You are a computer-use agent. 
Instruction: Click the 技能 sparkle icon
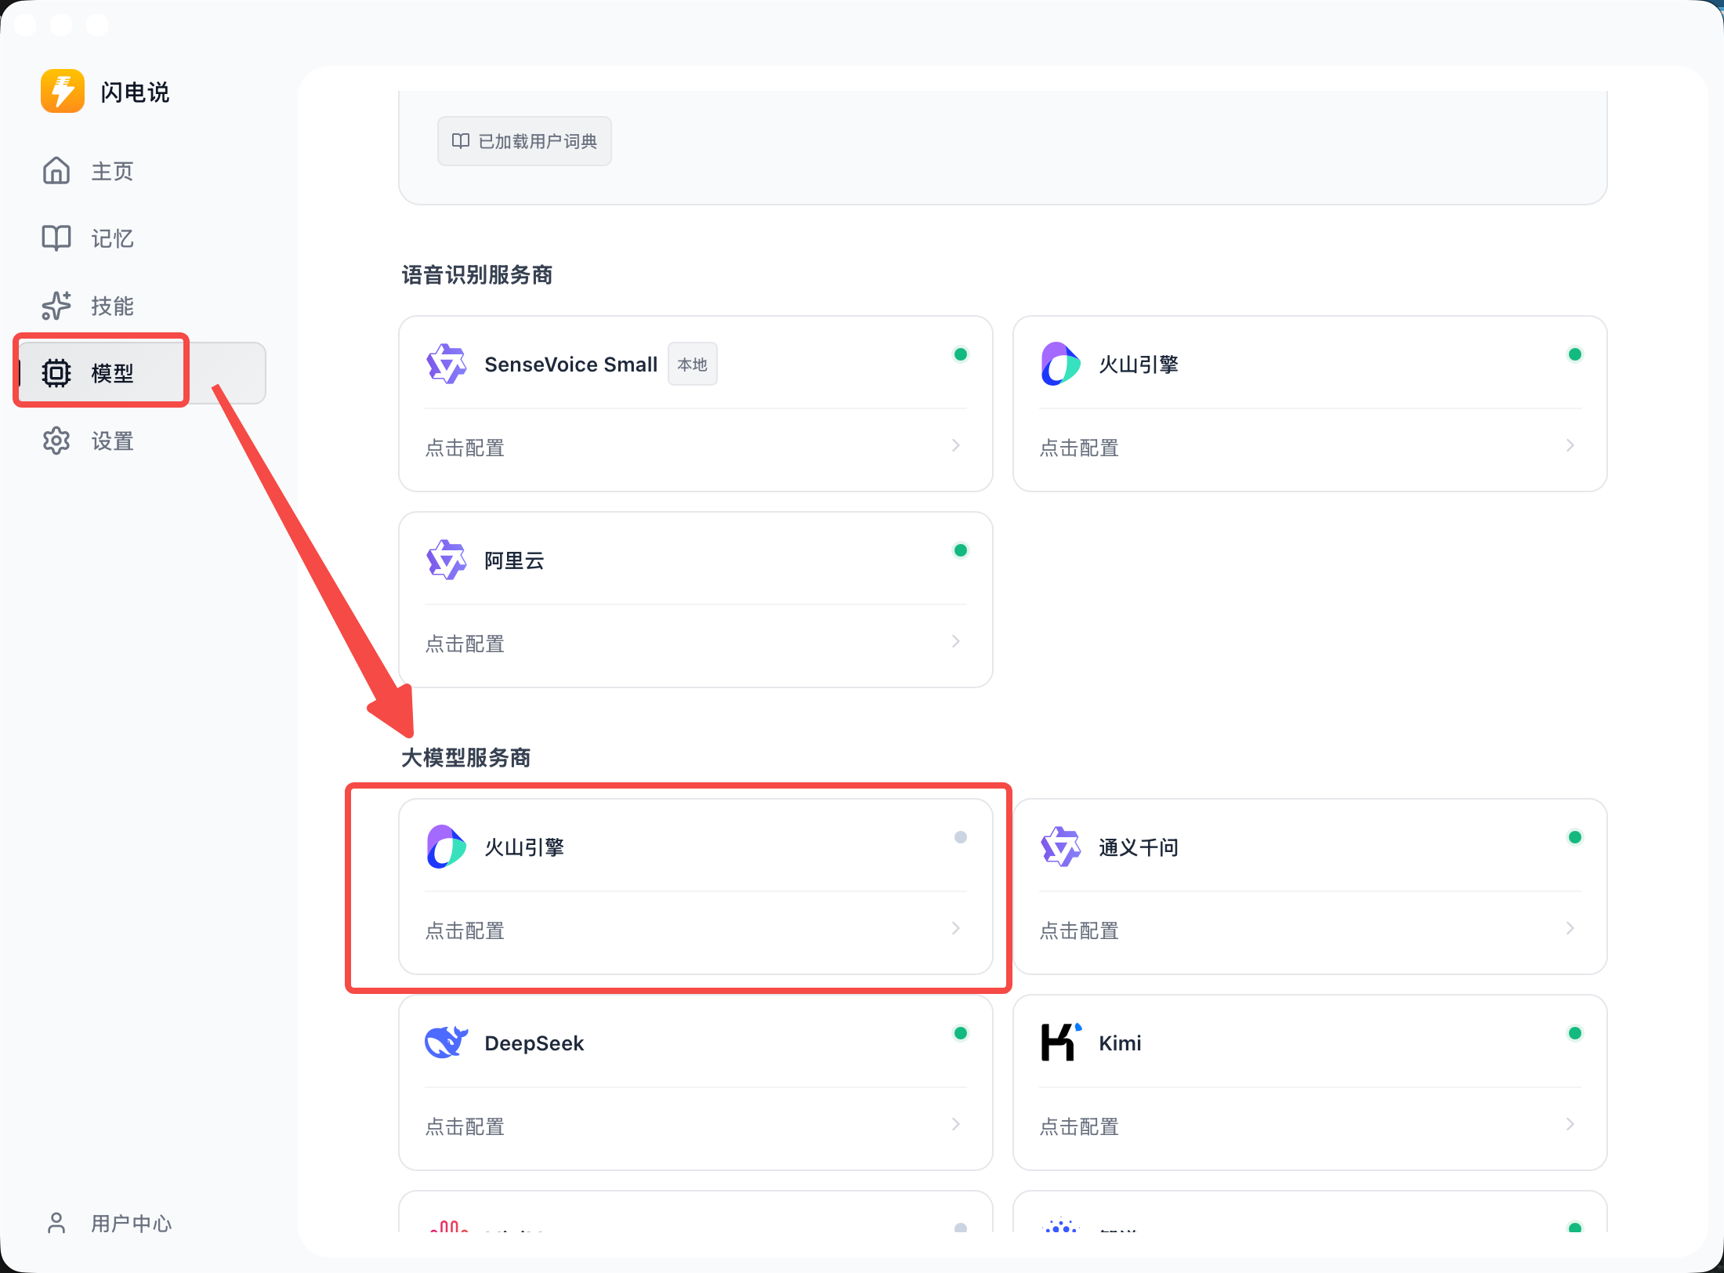click(x=56, y=306)
